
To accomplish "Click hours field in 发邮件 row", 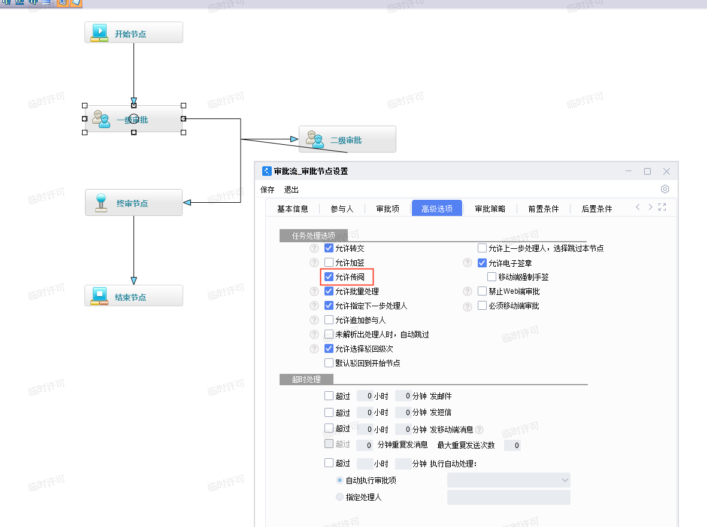I will coord(365,396).
